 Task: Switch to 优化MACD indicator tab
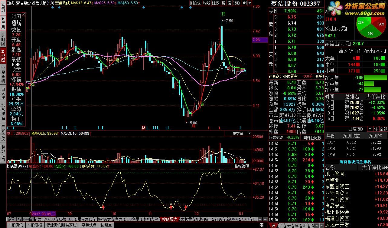point(46,219)
